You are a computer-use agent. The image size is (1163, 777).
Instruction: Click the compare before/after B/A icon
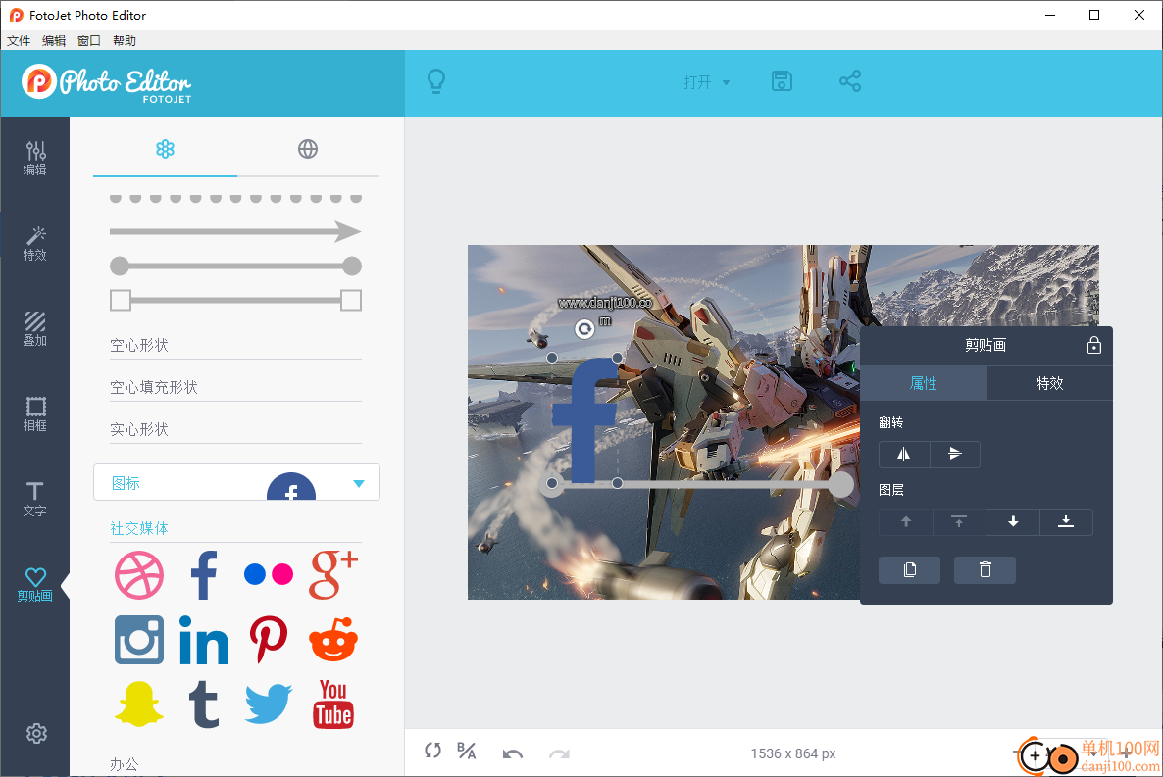click(467, 751)
